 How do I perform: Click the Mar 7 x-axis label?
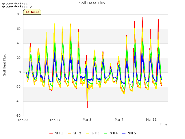click(119, 120)
